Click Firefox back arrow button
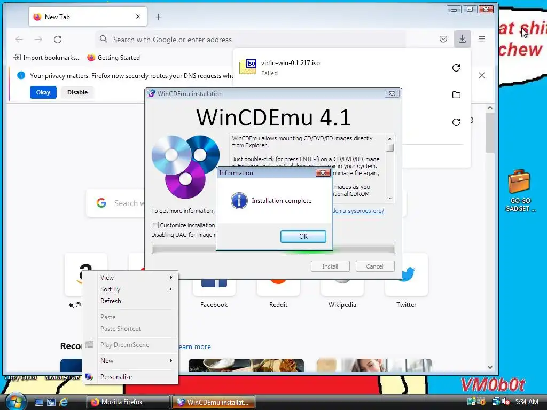The height and width of the screenshot is (410, 547). 19,40
